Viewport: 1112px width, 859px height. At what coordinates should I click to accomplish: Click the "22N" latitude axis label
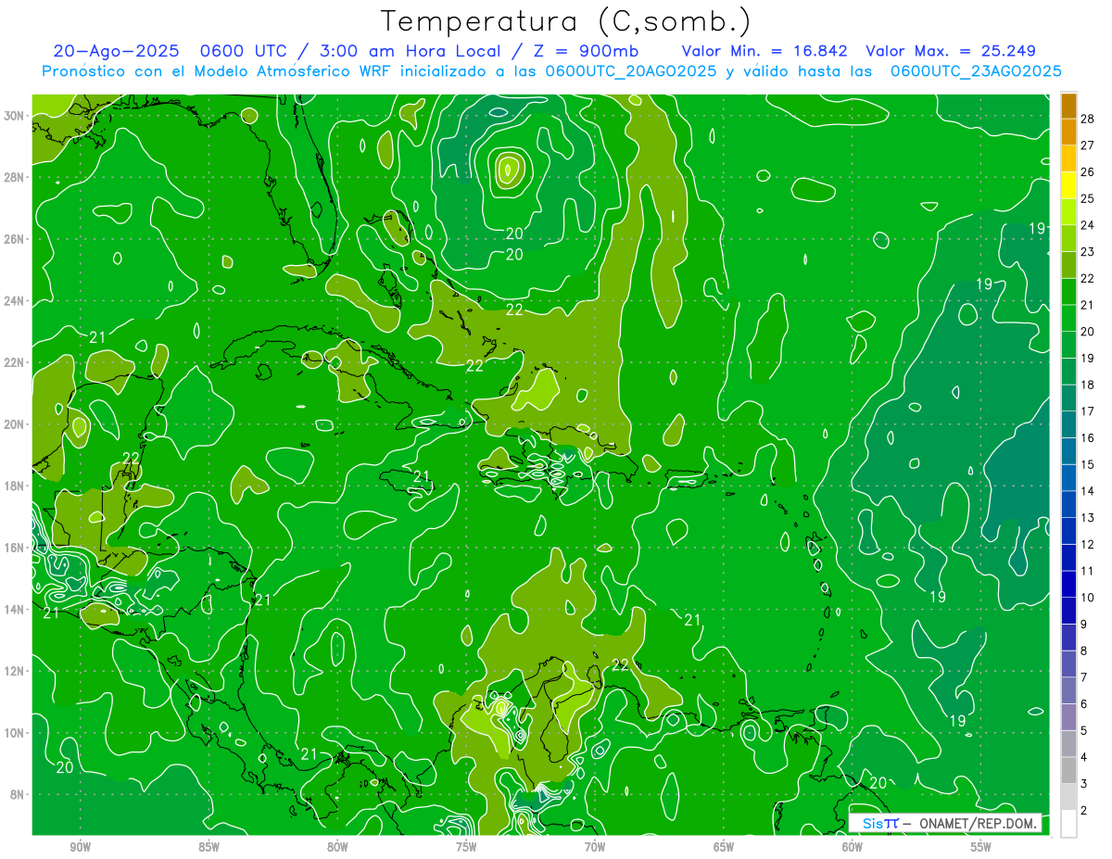14,362
